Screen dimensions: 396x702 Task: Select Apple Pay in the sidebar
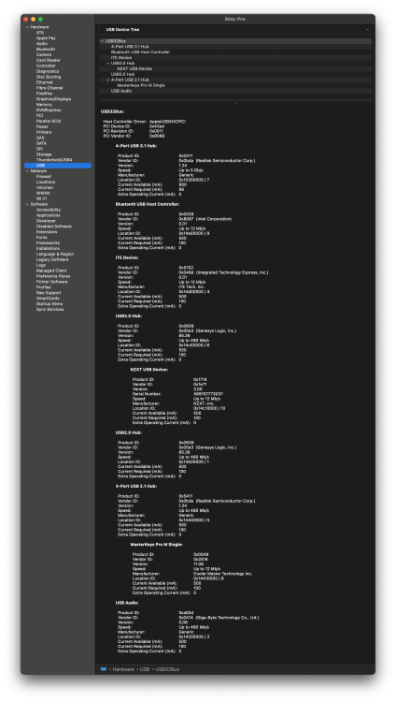(46, 38)
